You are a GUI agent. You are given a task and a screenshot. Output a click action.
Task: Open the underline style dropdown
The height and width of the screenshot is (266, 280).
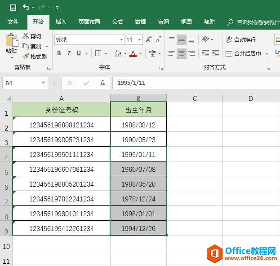point(87,53)
